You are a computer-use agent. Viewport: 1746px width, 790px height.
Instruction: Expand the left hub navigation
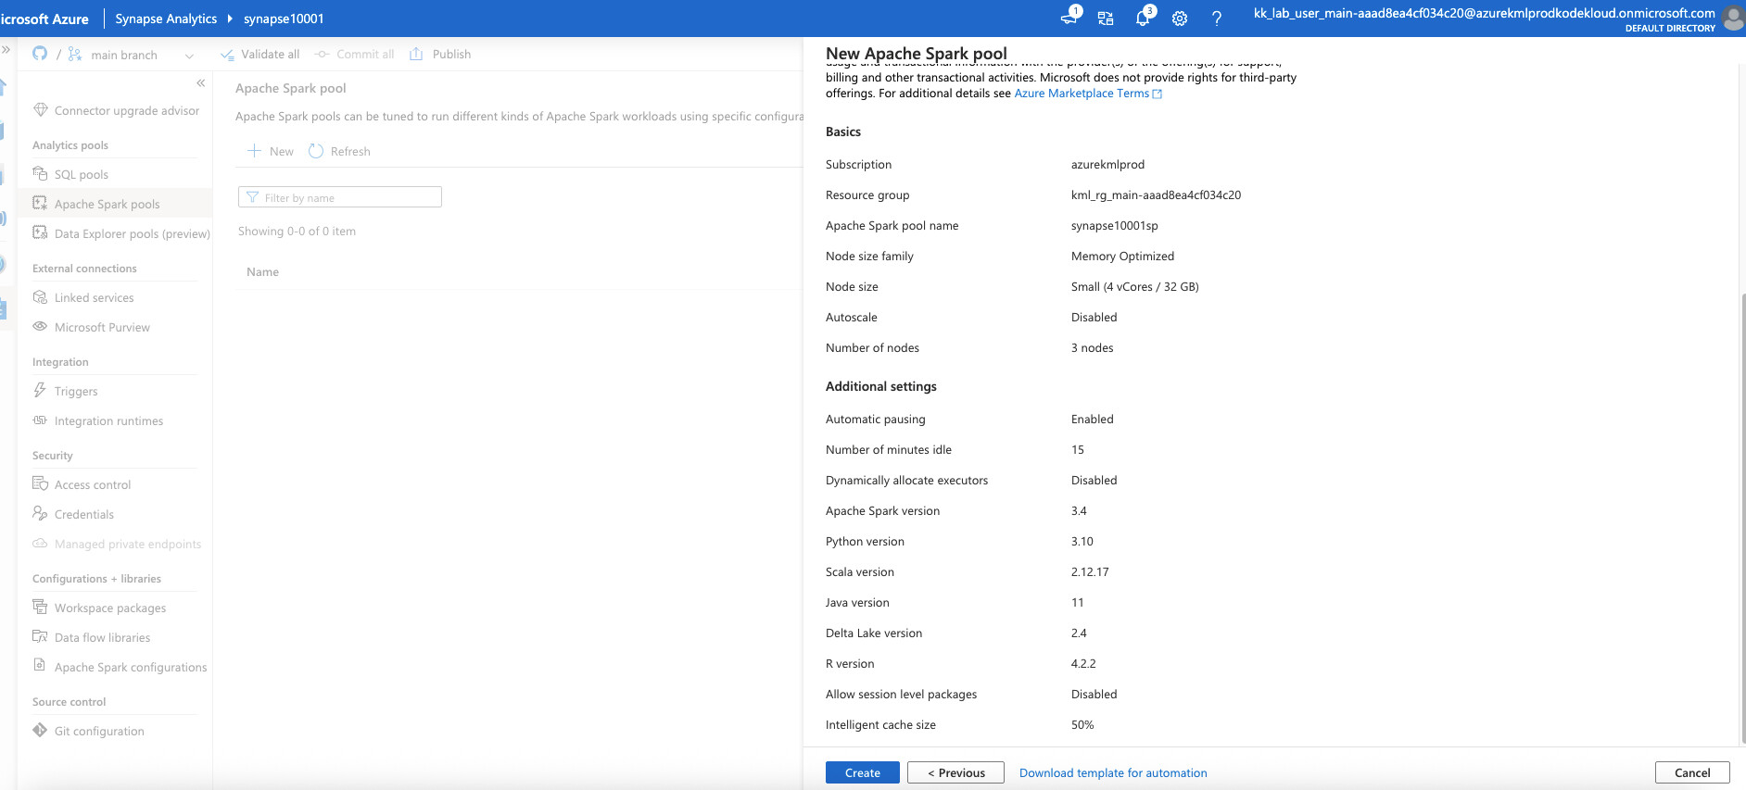[6, 49]
